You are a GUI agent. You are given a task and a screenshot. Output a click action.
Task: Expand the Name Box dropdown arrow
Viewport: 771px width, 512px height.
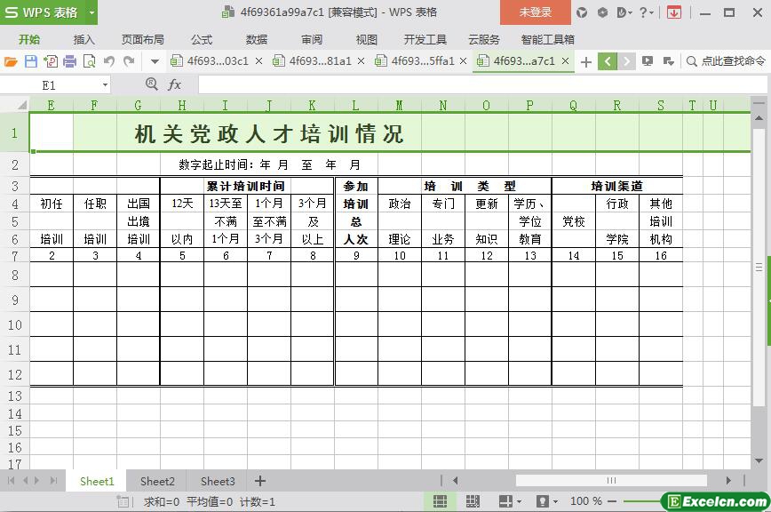click(x=105, y=85)
